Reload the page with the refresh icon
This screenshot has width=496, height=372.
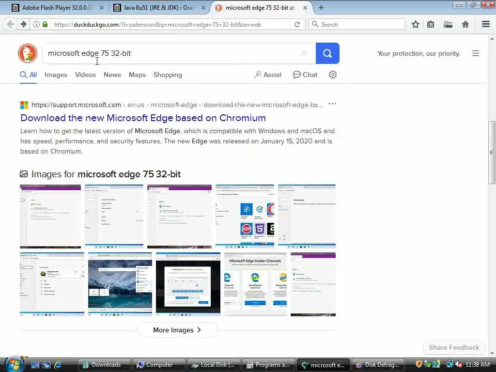point(297,24)
